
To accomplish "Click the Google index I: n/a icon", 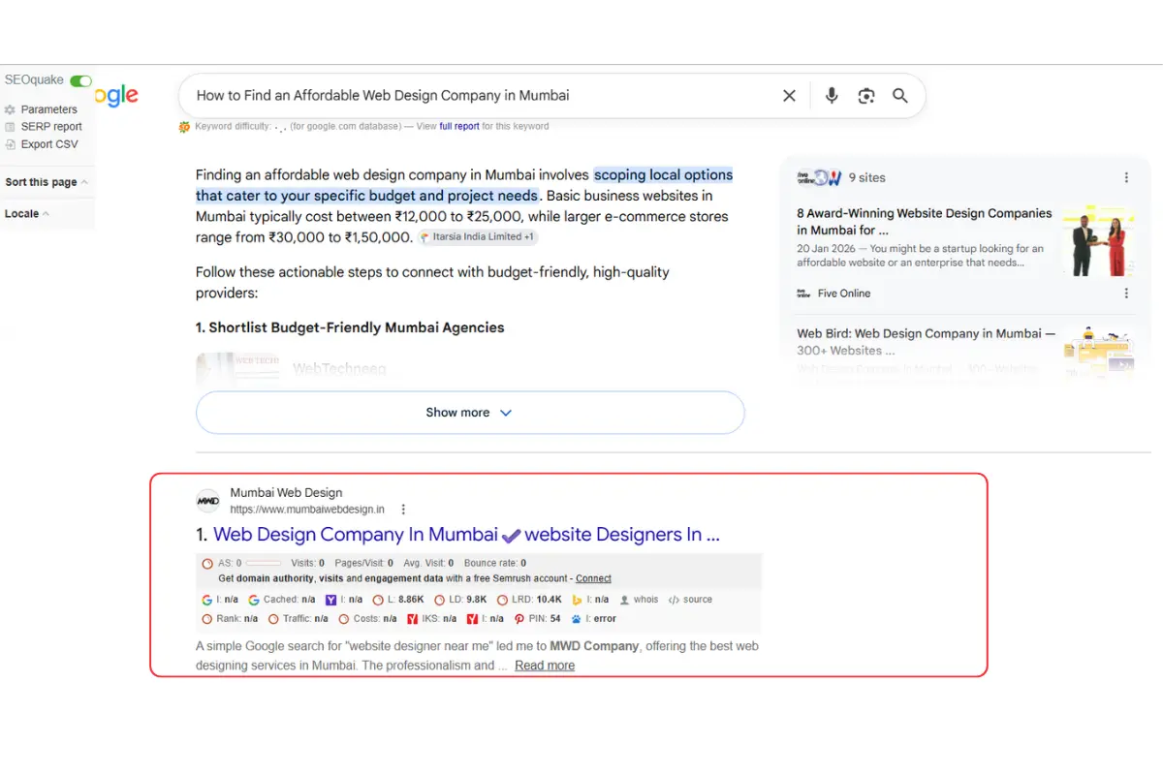I will click(206, 600).
